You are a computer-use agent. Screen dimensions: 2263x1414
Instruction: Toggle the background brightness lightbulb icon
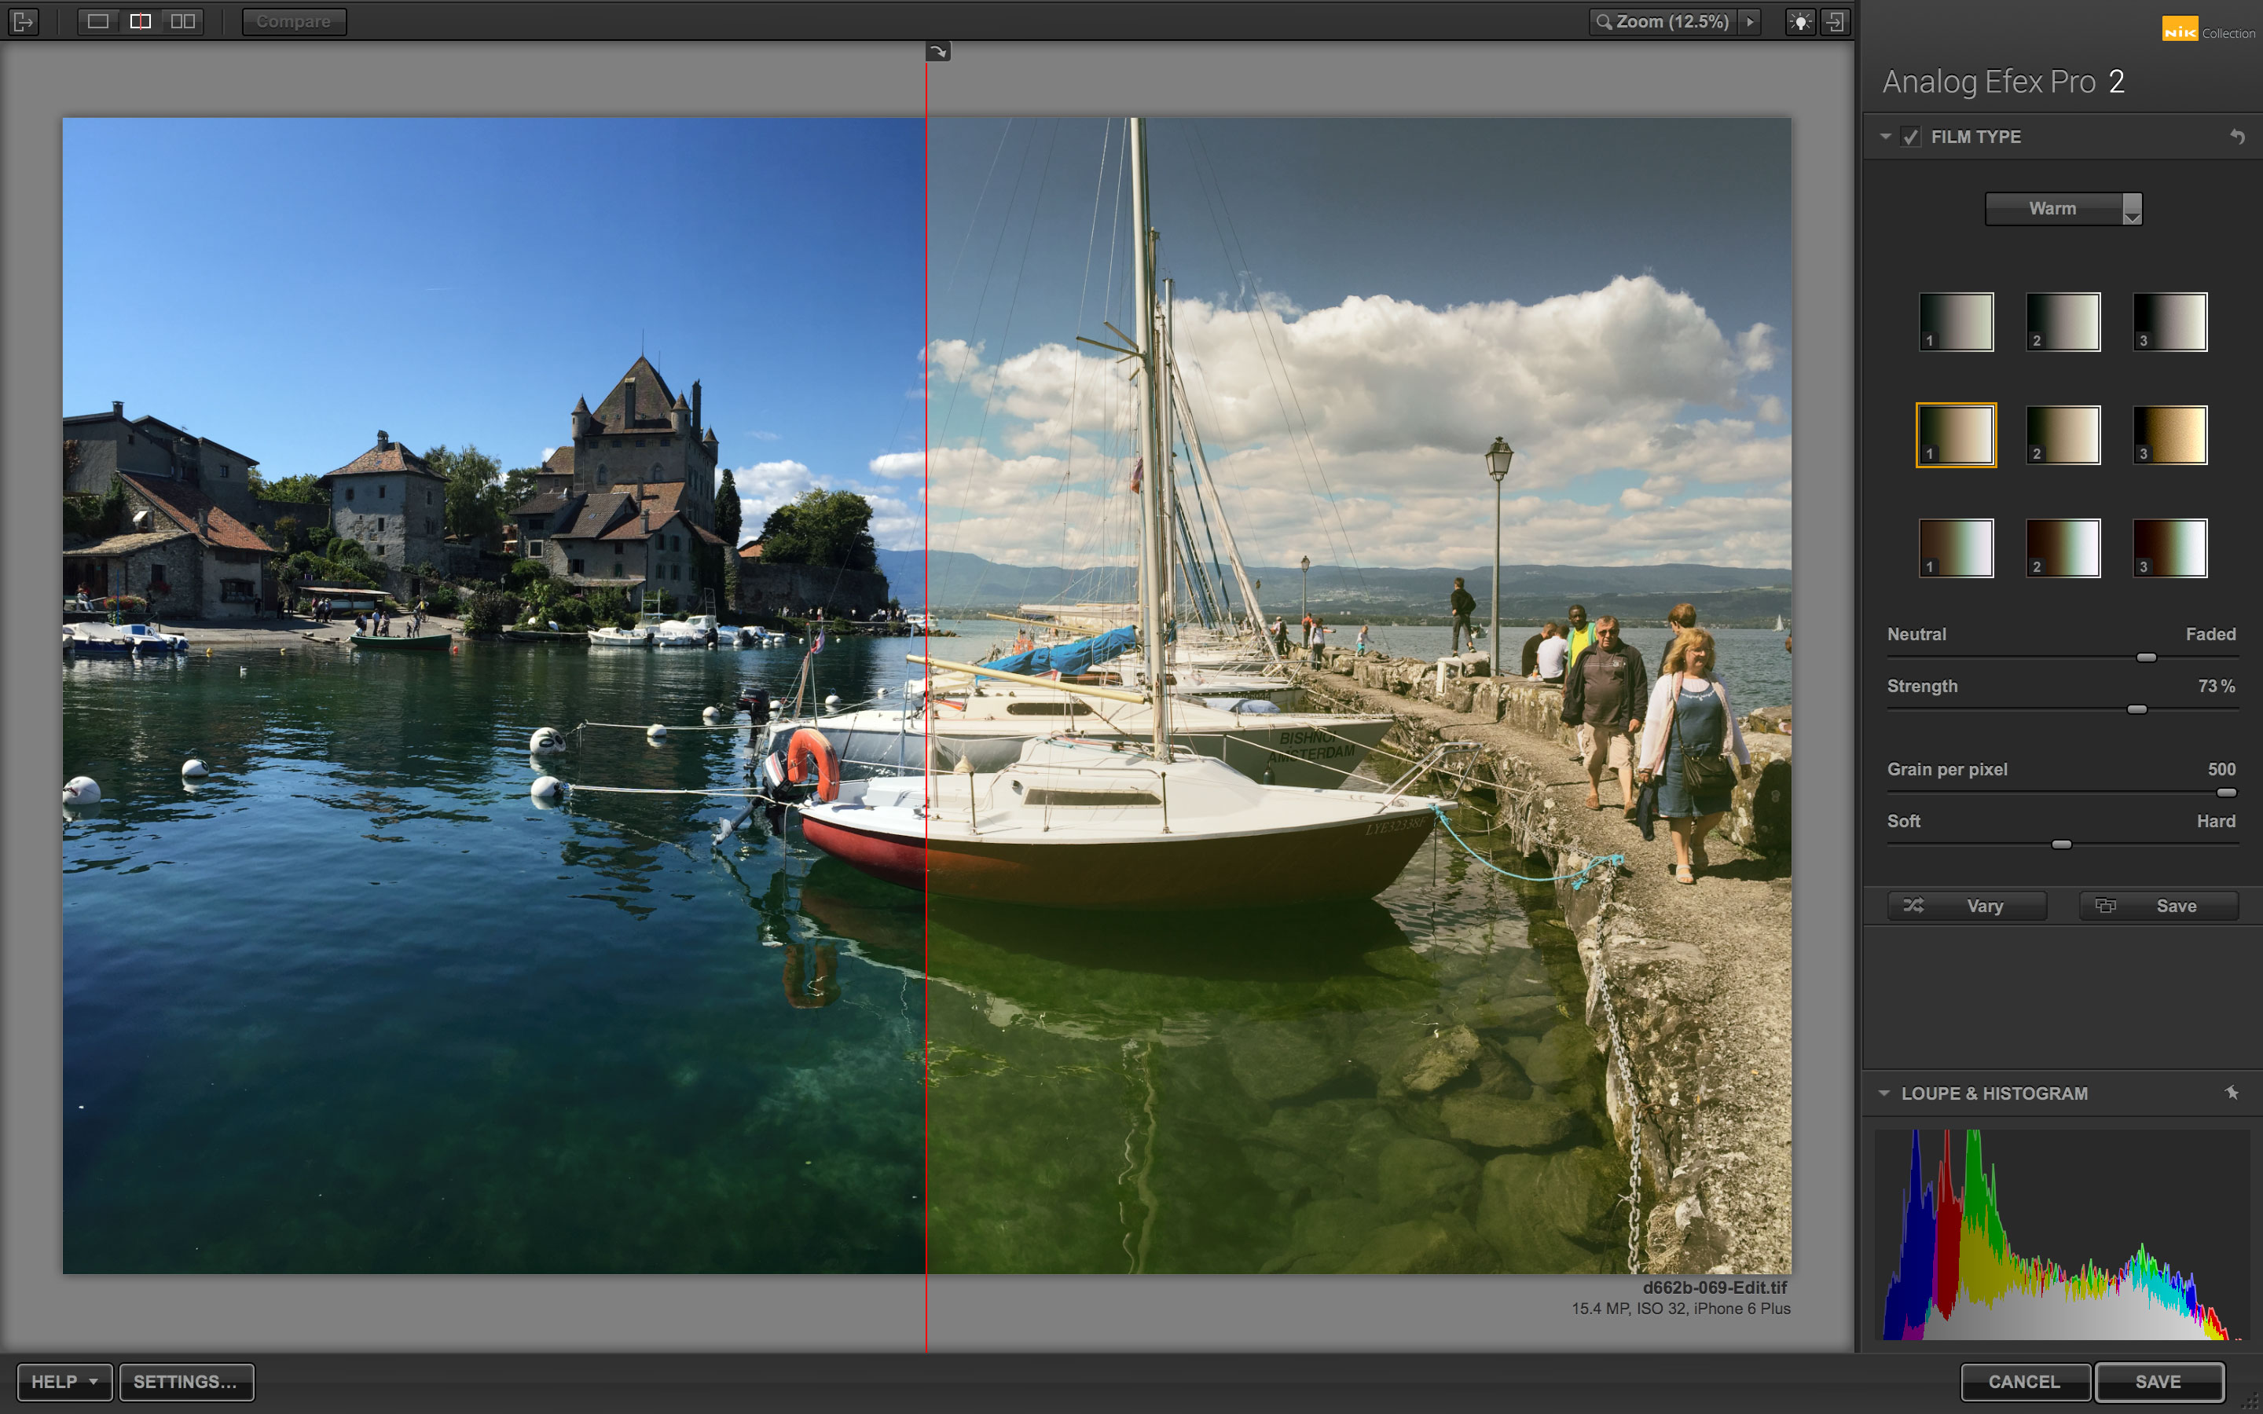click(x=1800, y=21)
